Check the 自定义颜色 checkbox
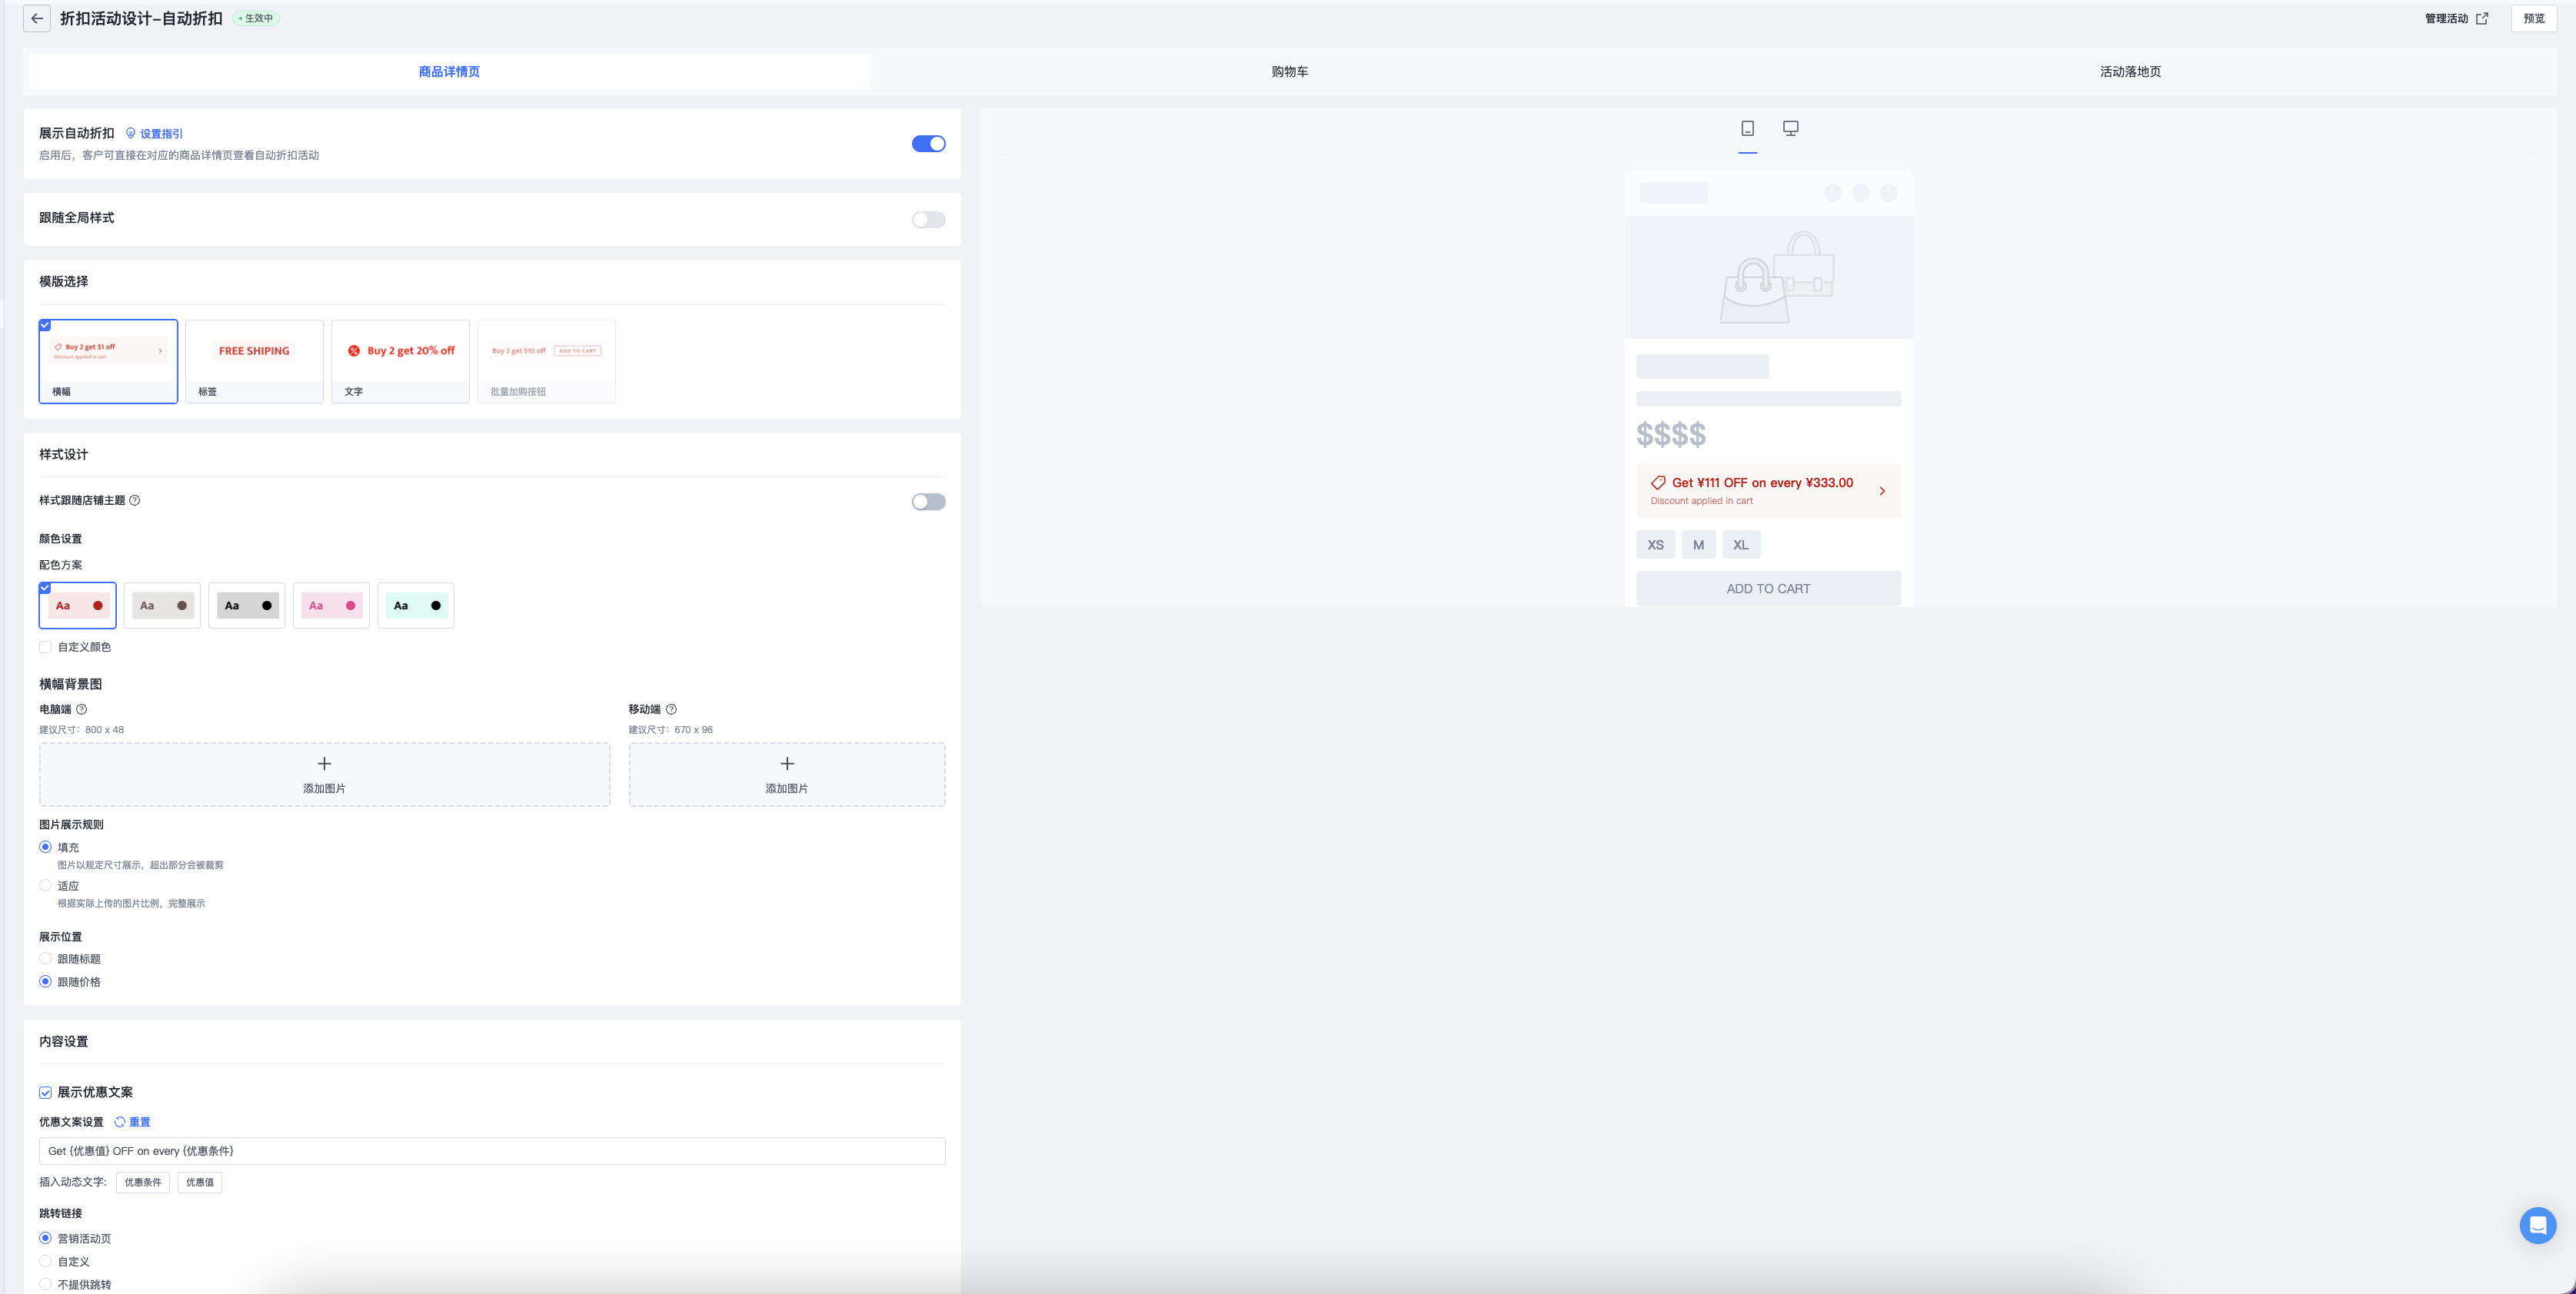2576x1294 pixels. (x=46, y=648)
